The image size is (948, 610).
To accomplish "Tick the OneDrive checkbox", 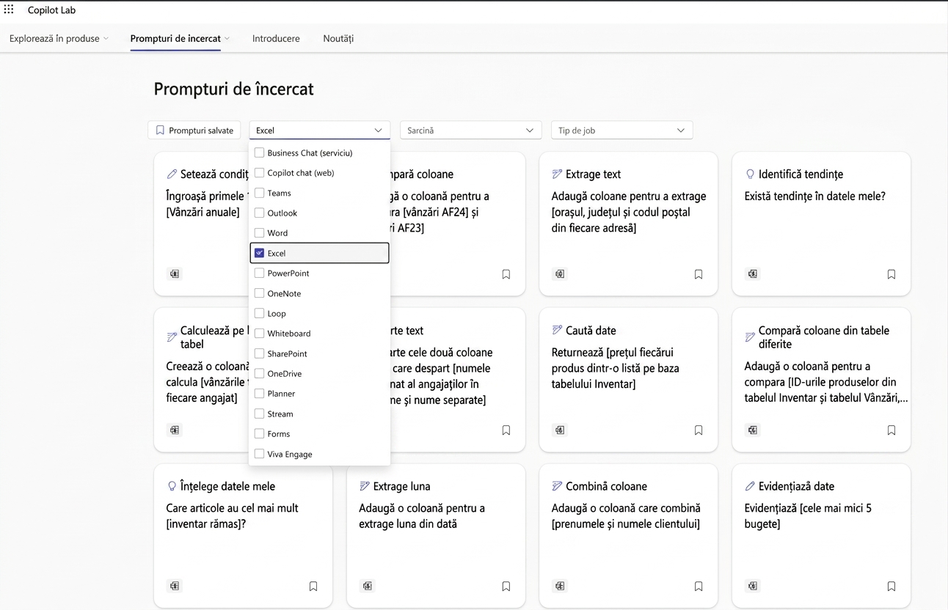I will [x=259, y=373].
